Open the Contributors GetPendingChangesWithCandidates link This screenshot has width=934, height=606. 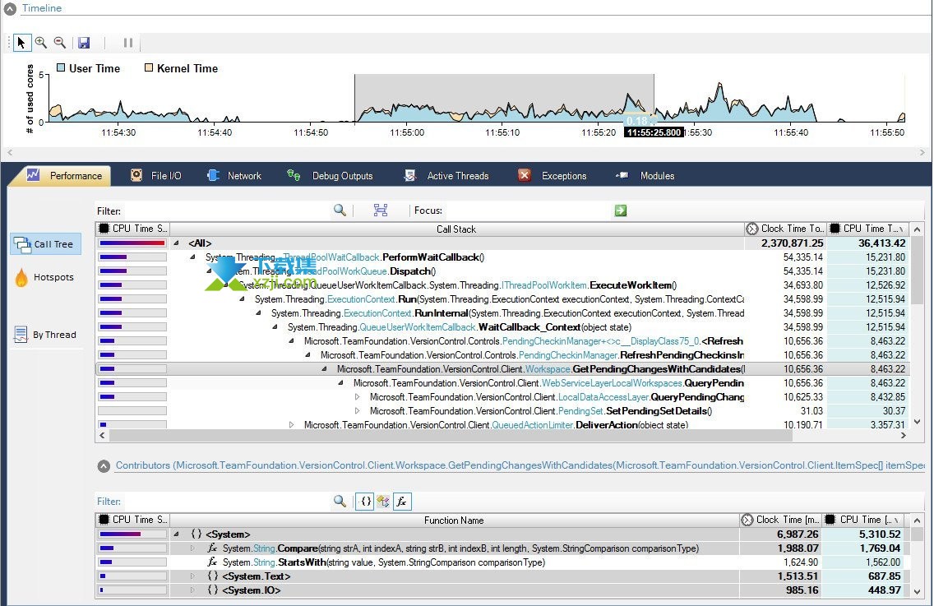pos(520,465)
